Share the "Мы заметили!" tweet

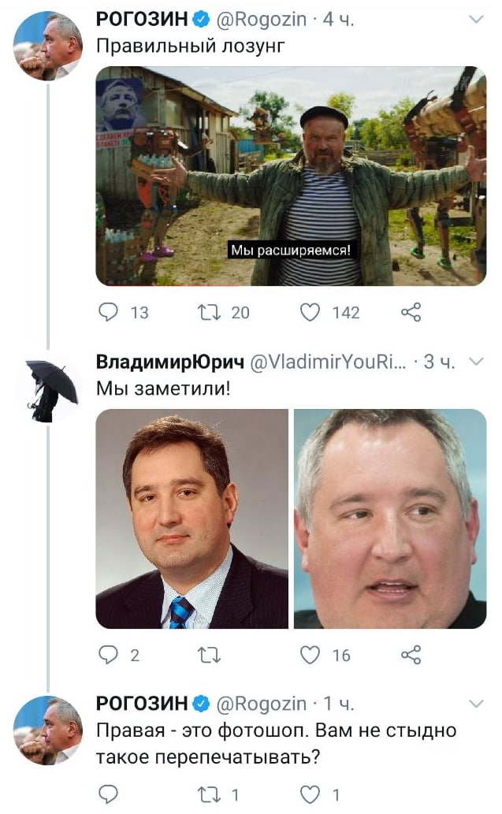[x=411, y=655]
